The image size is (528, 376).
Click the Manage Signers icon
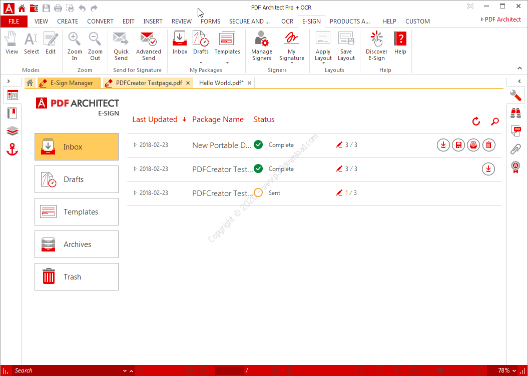point(261,40)
